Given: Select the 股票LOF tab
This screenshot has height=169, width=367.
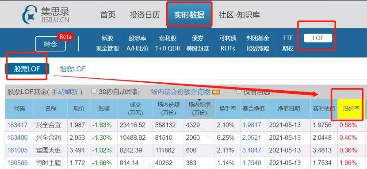Looking at the screenshot, I should (27, 69).
